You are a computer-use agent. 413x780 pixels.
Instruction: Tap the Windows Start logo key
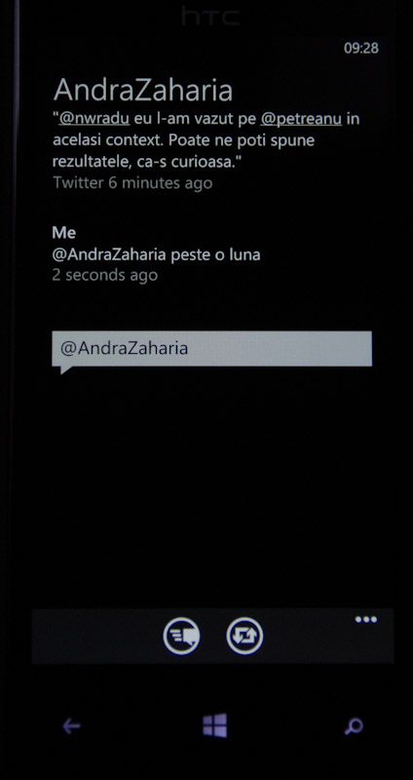coord(215,725)
